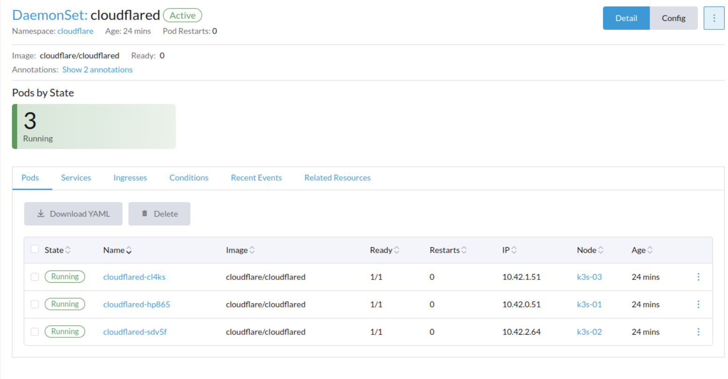This screenshot has height=379, width=728.
Task: Open row actions for cloudflared-hp865 pod
Action: [698, 304]
